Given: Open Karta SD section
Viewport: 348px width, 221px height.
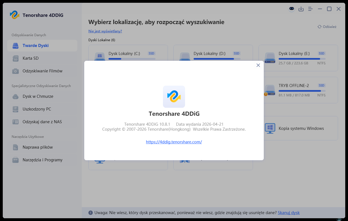Looking at the screenshot, I should (x=42, y=58).
